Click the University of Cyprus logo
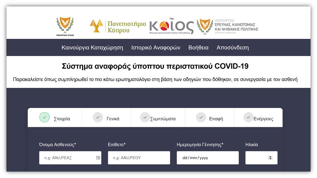Viewport: 317px width, 178px height. 118,26
